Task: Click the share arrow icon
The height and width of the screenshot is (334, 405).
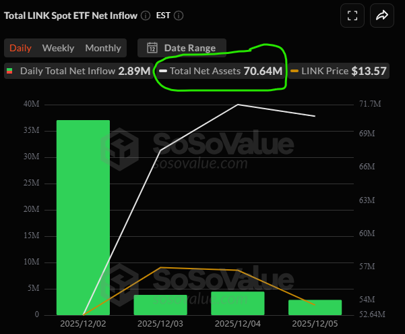Action: point(381,16)
